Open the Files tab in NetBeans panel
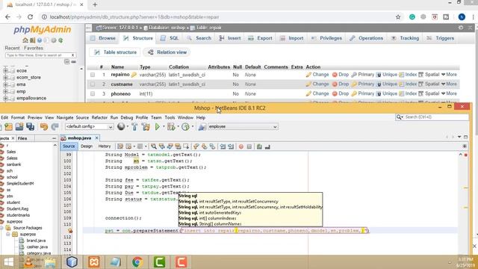Viewport: 478px width, 269px height. pyautogui.click(x=22, y=138)
